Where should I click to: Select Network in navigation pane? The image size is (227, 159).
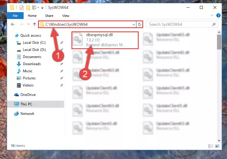[x=27, y=114]
